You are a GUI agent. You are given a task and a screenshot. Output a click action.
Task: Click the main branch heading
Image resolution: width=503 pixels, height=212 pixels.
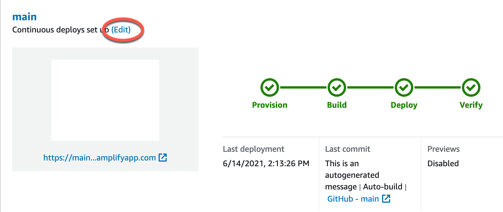click(24, 17)
